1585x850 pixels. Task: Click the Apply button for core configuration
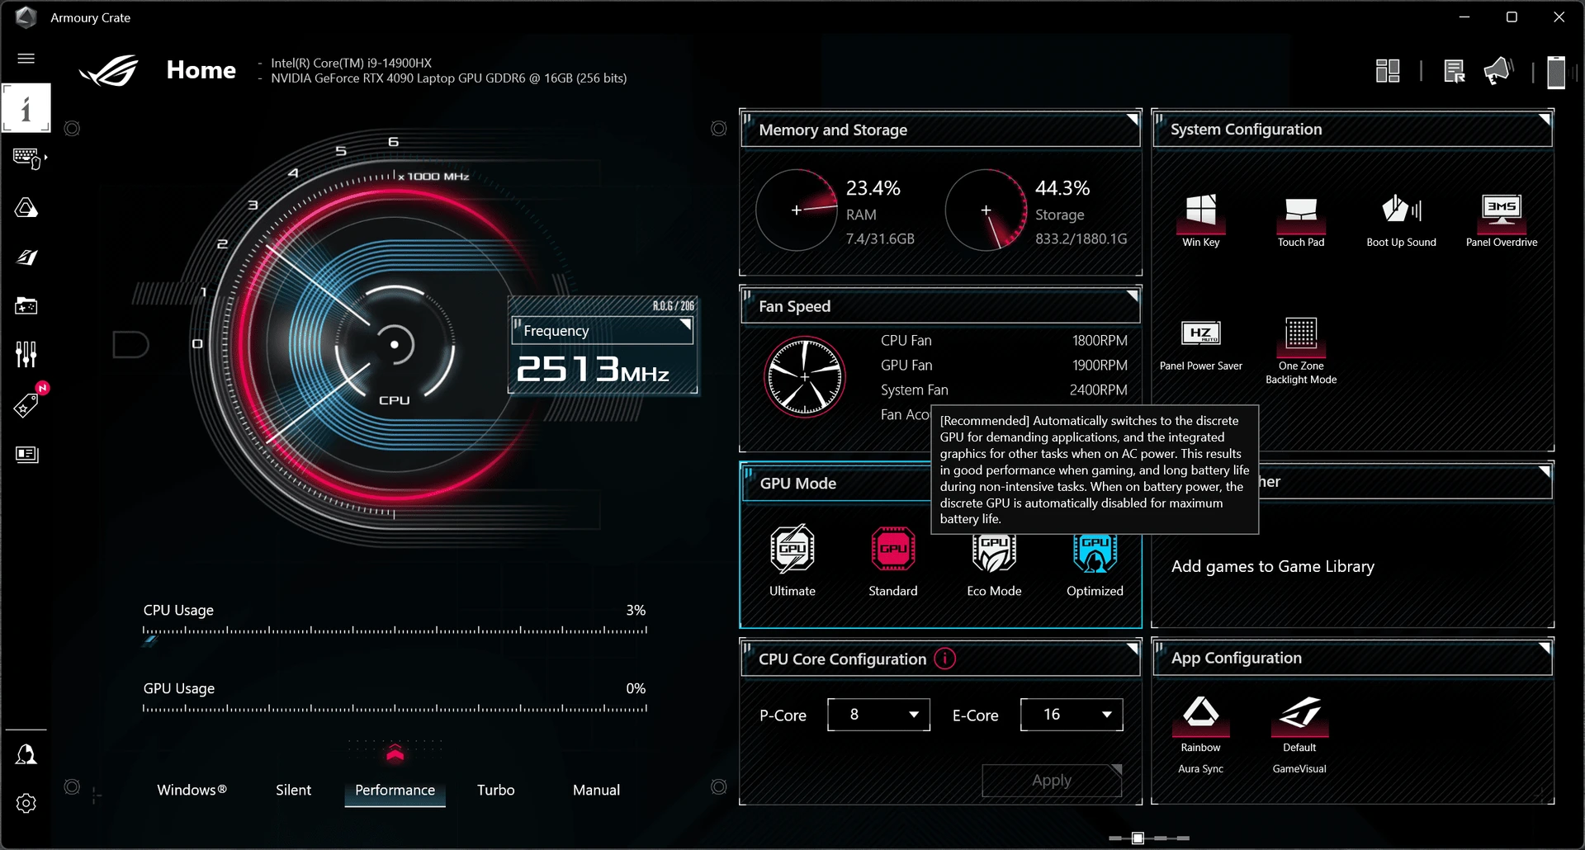coord(1052,780)
